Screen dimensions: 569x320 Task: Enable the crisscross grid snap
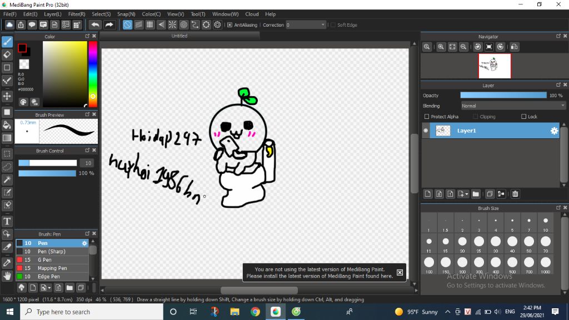[150, 24]
